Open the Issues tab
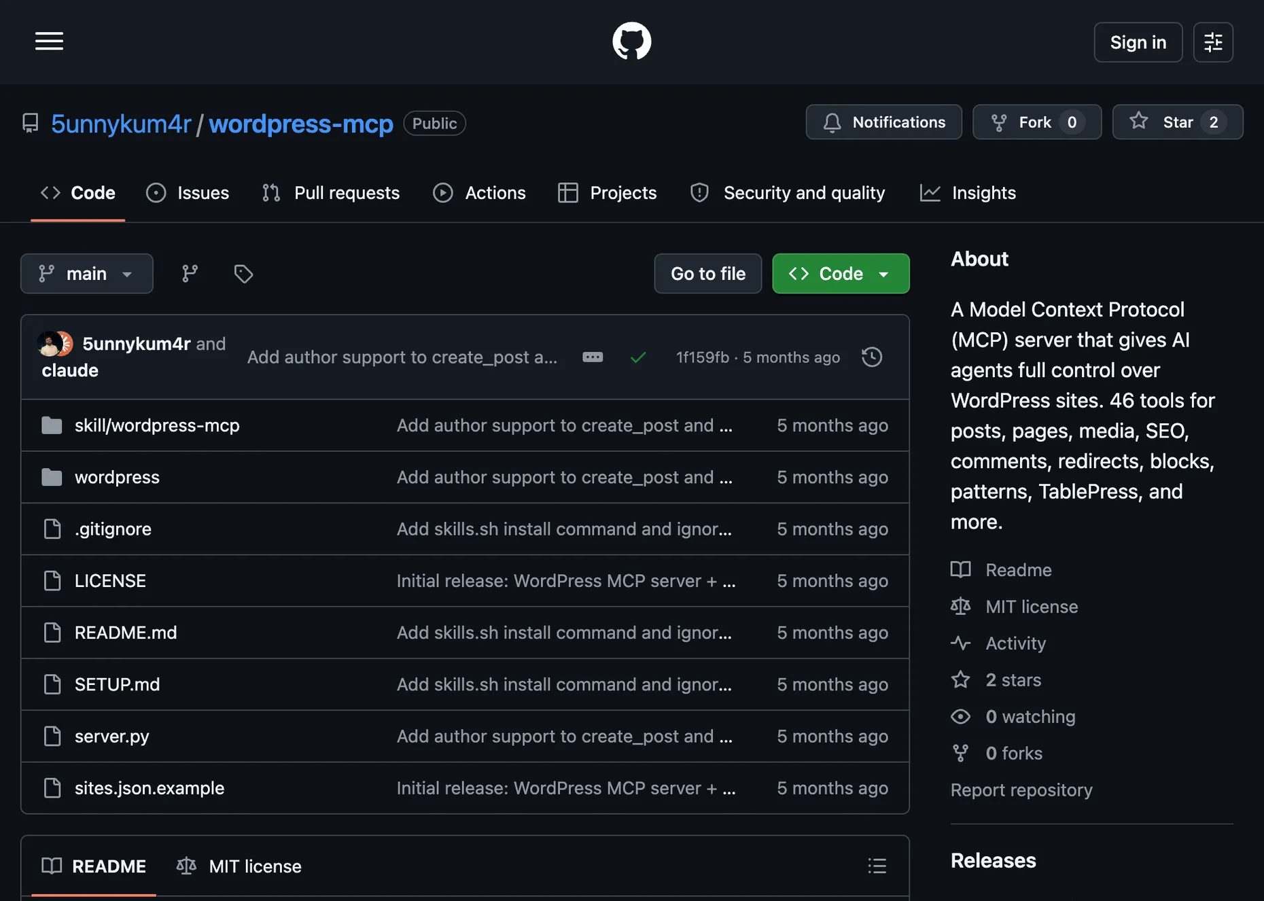Image resolution: width=1264 pixels, height=901 pixels. click(x=188, y=193)
